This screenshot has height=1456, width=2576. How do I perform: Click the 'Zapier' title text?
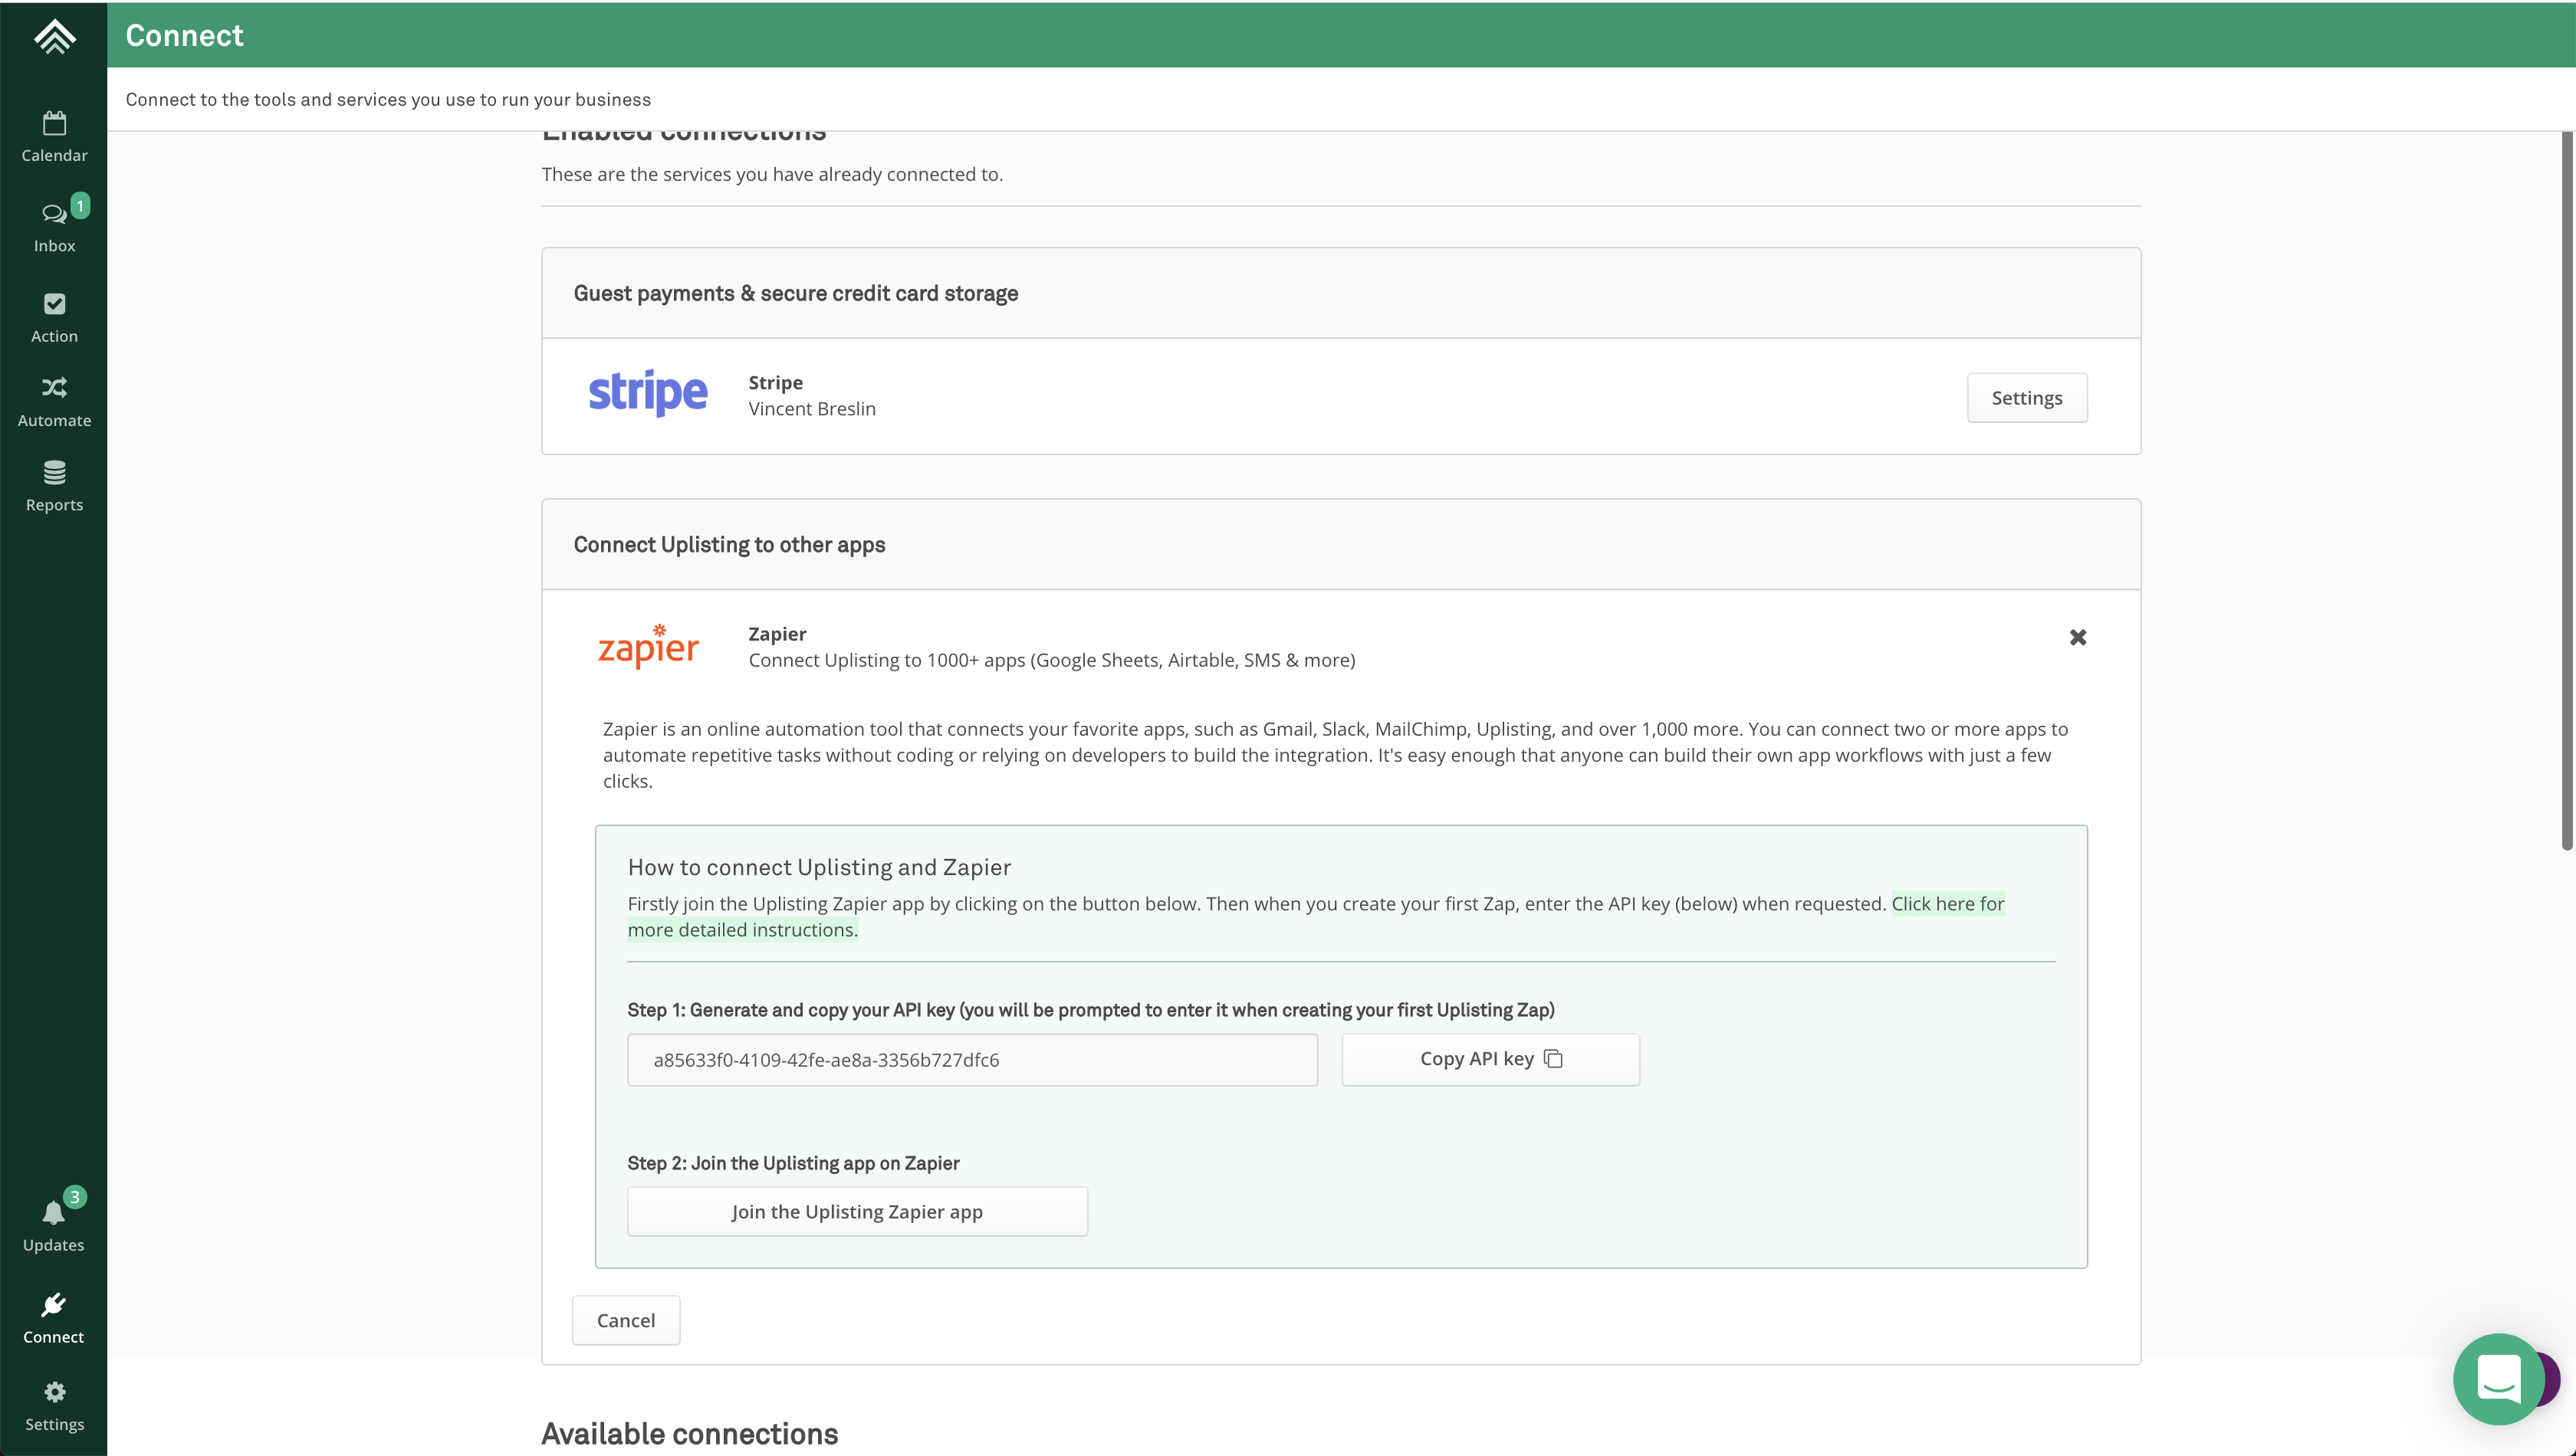[x=777, y=634]
